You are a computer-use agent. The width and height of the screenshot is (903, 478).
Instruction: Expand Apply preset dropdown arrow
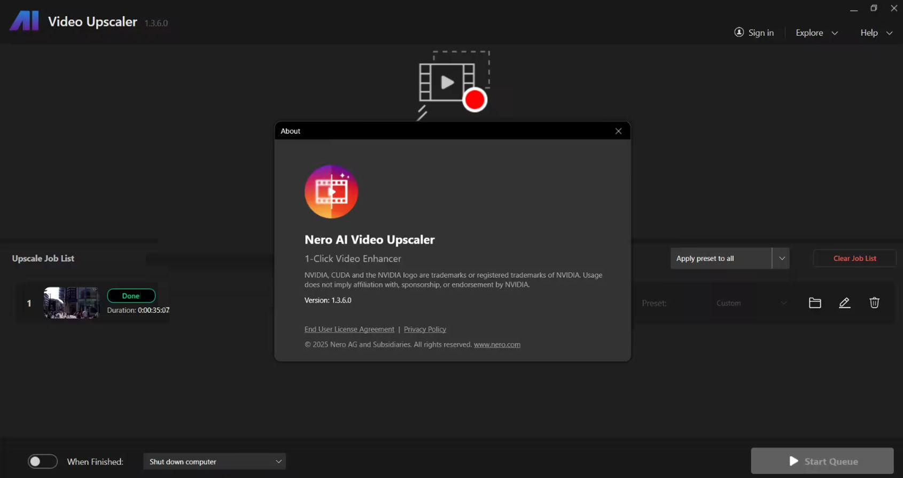coord(781,258)
